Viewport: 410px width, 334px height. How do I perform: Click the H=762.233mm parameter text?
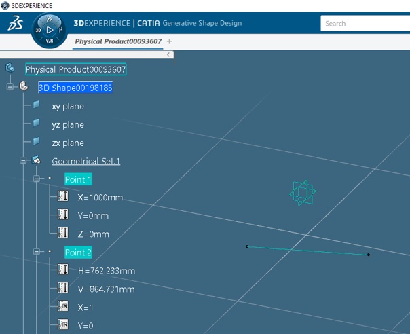pyautogui.click(x=107, y=270)
